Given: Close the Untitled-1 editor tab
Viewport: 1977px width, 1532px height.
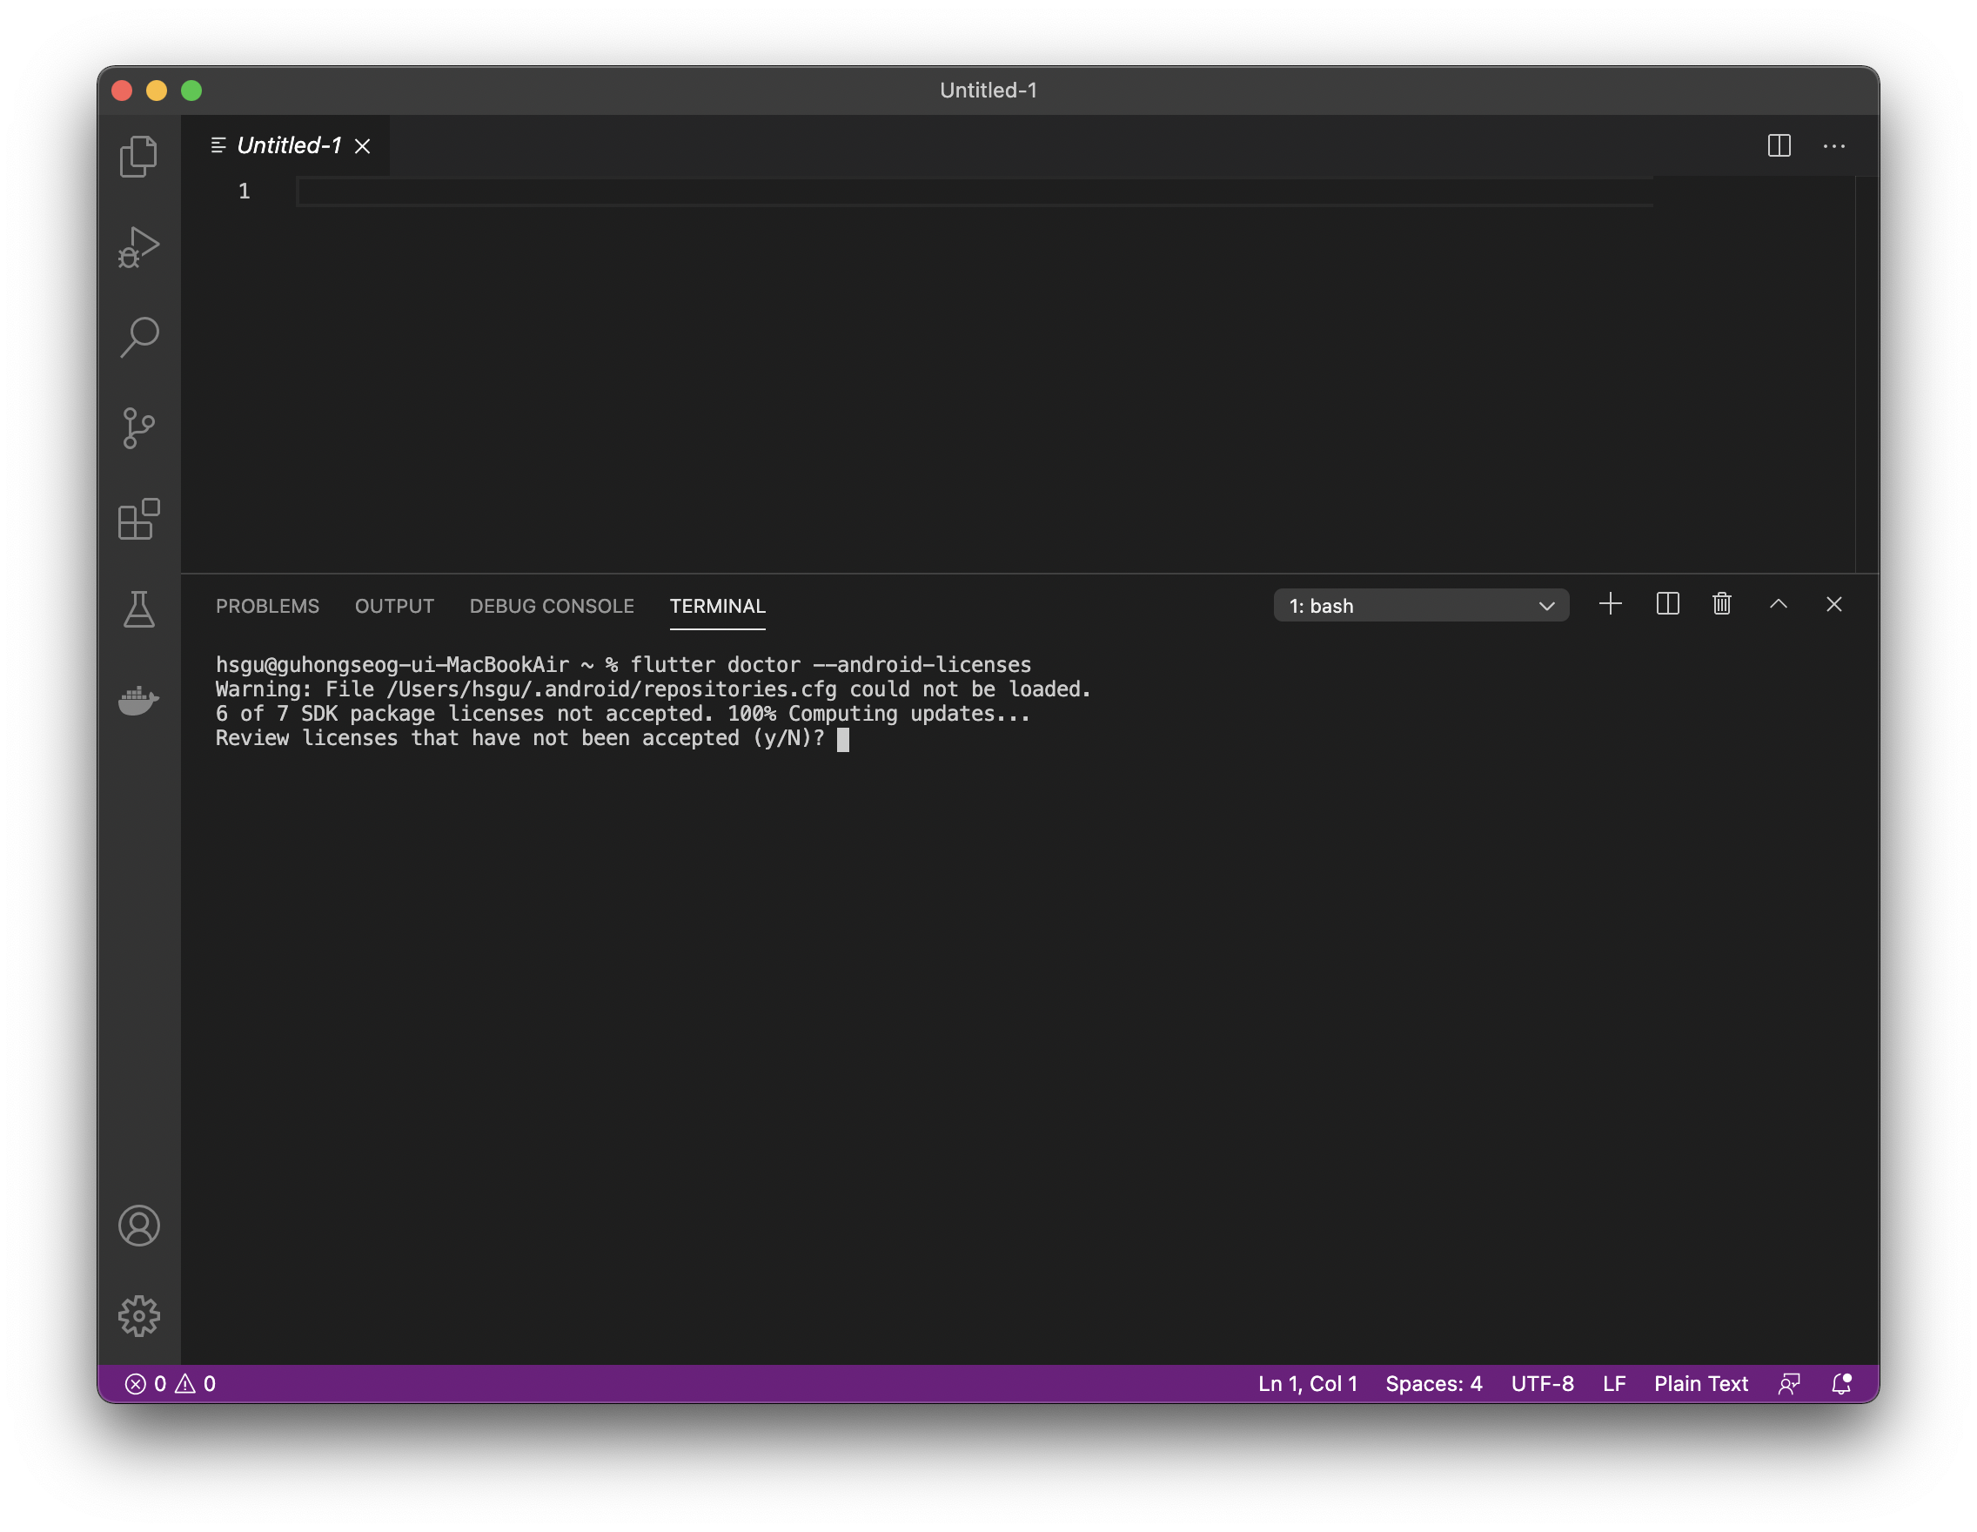Looking at the screenshot, I should (362, 145).
